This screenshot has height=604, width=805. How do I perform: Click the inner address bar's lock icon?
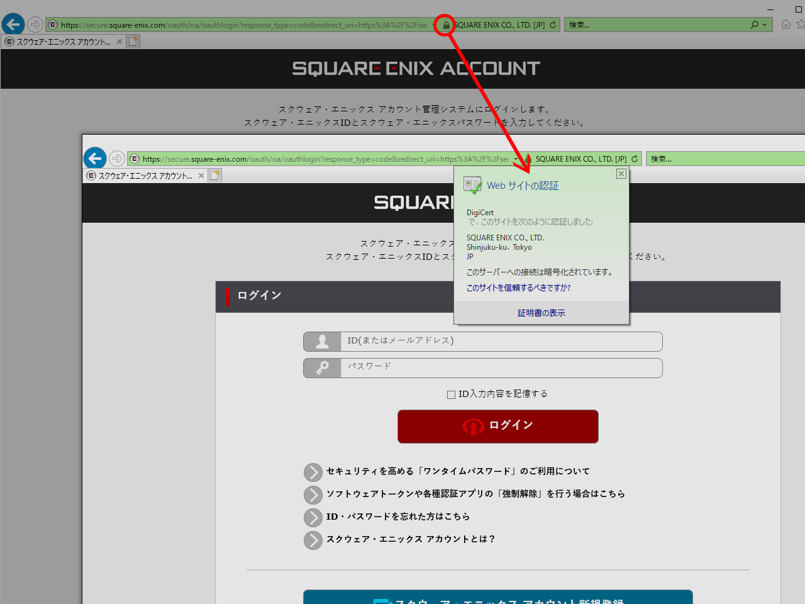[x=528, y=159]
